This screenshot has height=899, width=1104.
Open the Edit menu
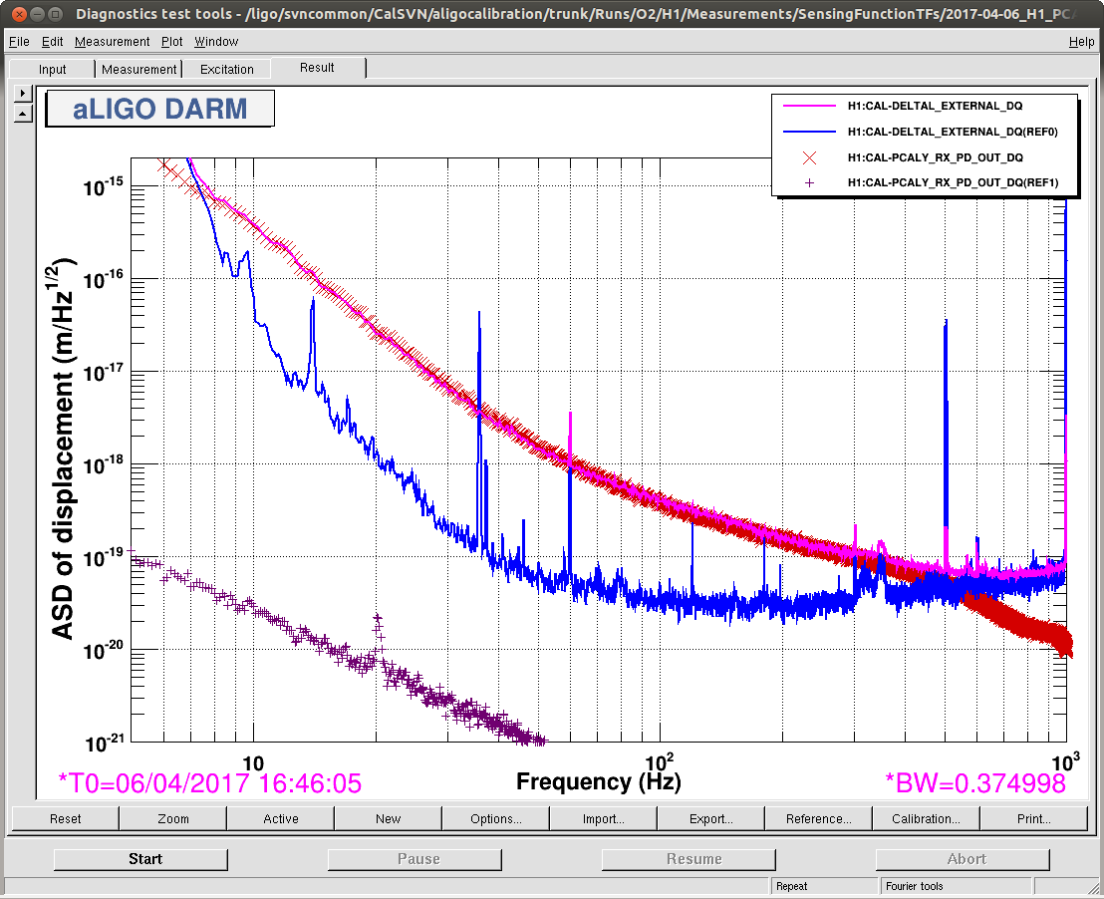(x=52, y=42)
